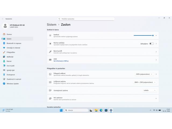Open Bluetooth in naprave settings
The width and height of the screenshot is (172, 129).
click(14, 43)
